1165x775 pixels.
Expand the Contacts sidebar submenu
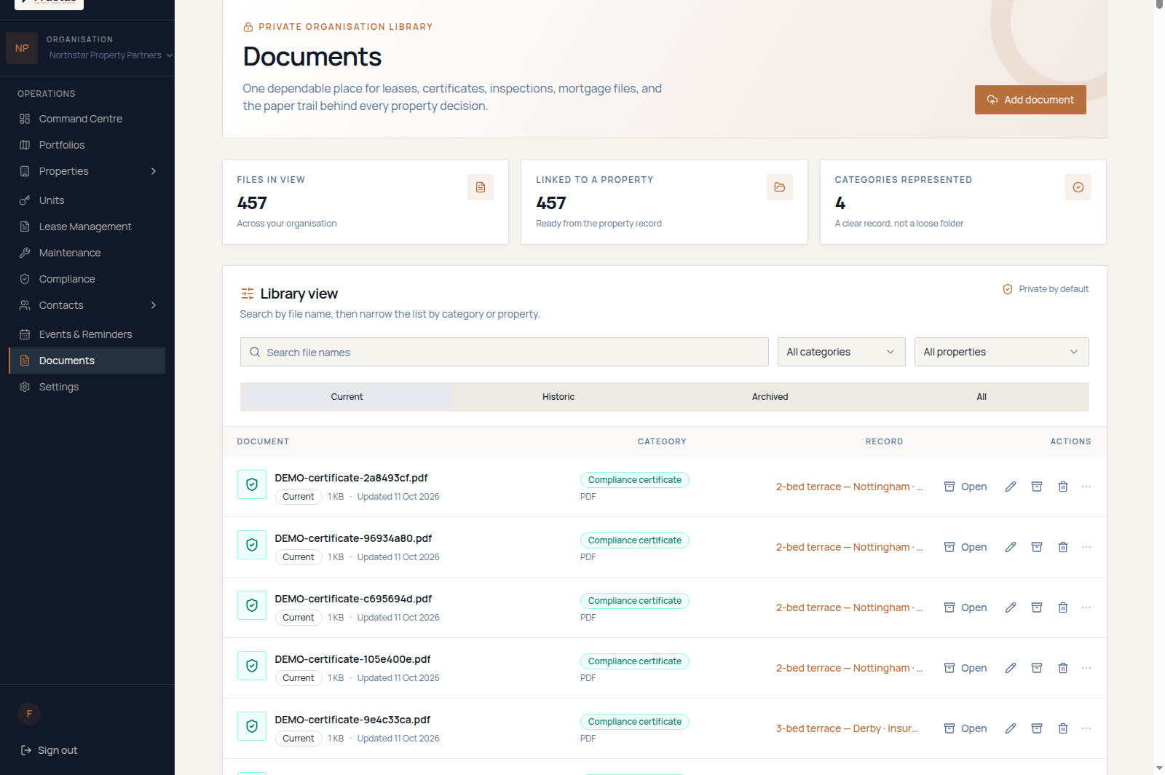(x=154, y=305)
